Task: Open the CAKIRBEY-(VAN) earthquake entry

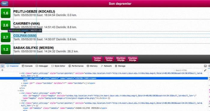Action: click(26, 24)
